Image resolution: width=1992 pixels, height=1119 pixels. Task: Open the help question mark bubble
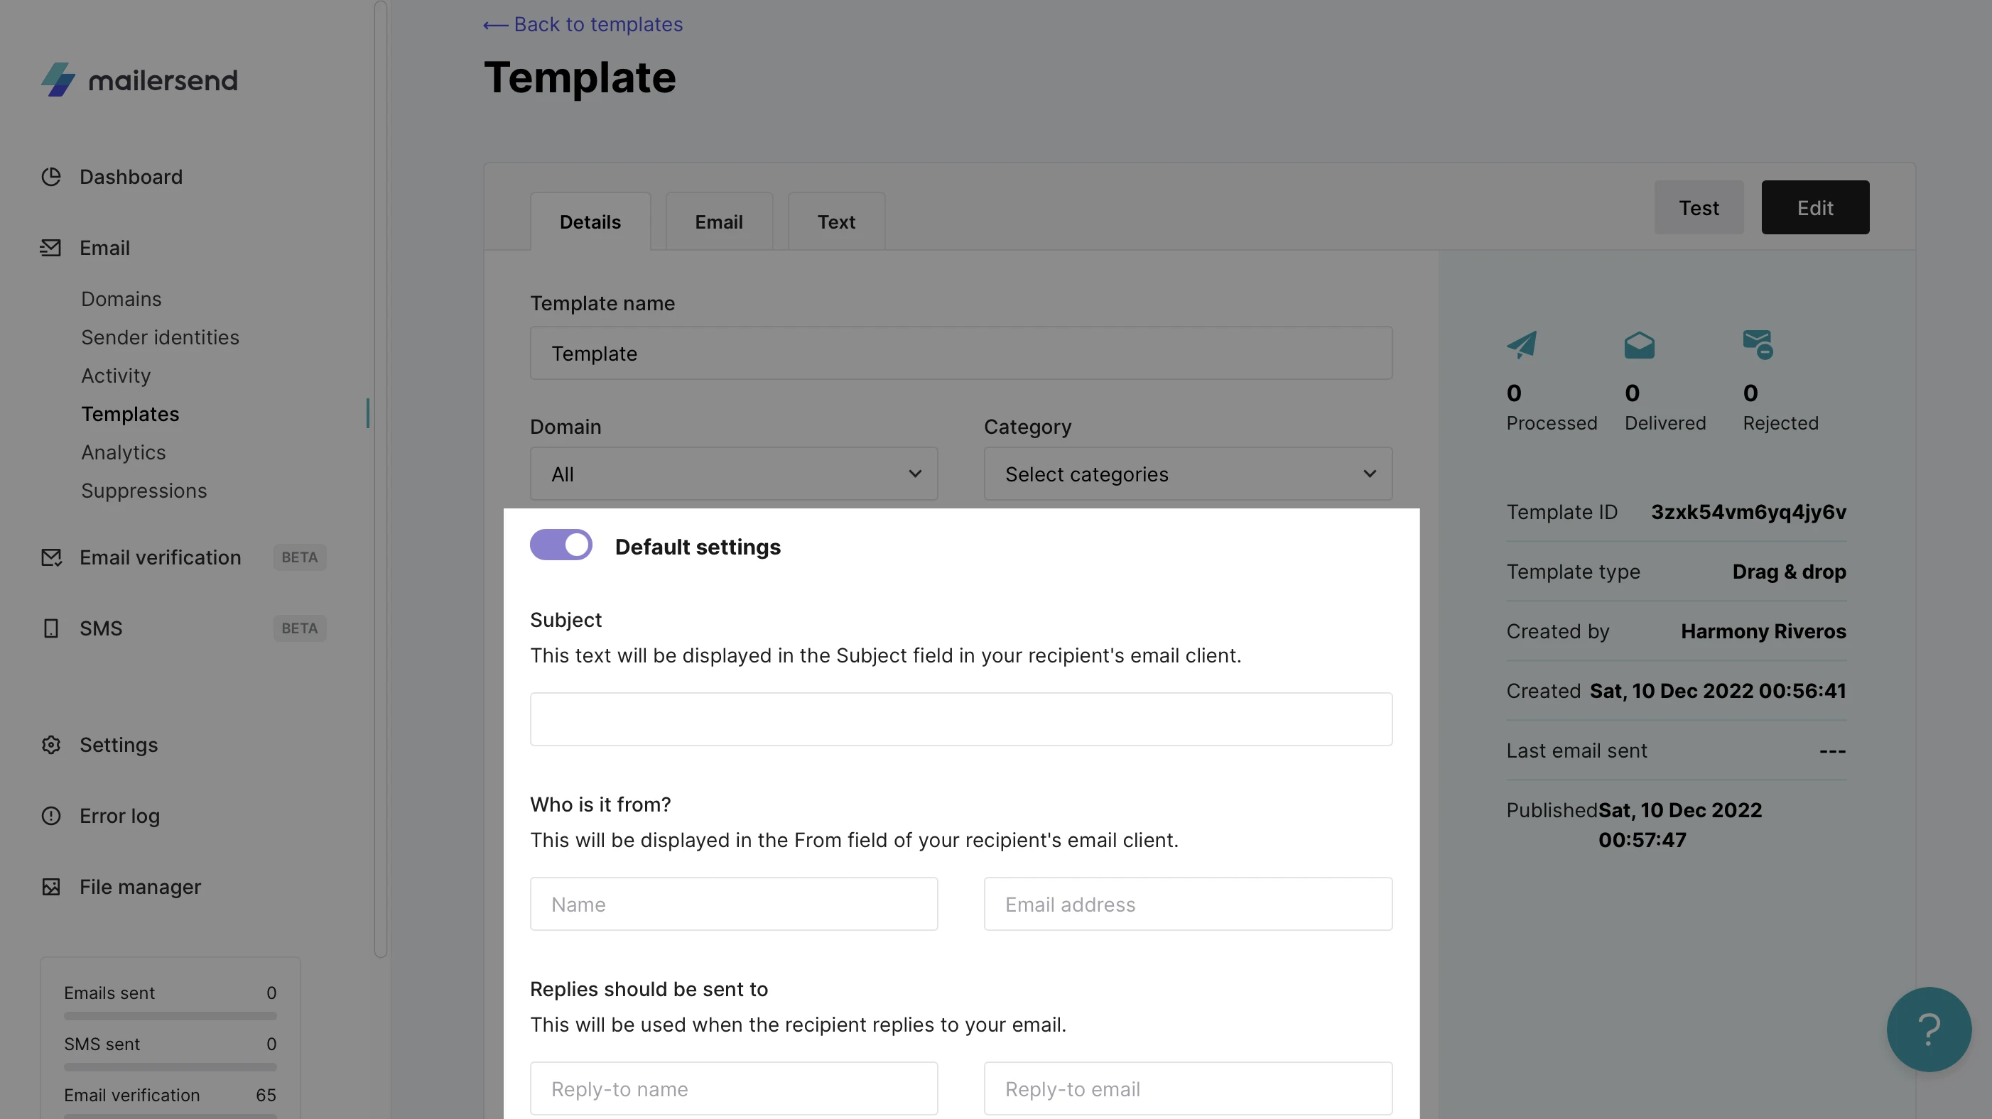click(1929, 1030)
